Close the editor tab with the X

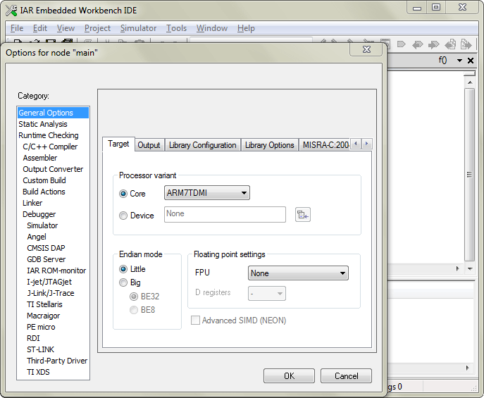(x=471, y=61)
